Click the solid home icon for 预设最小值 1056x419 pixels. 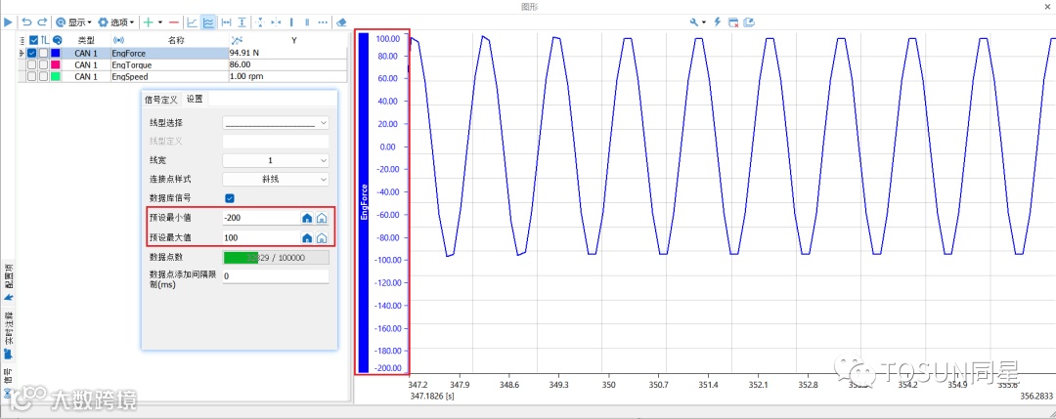click(x=306, y=218)
